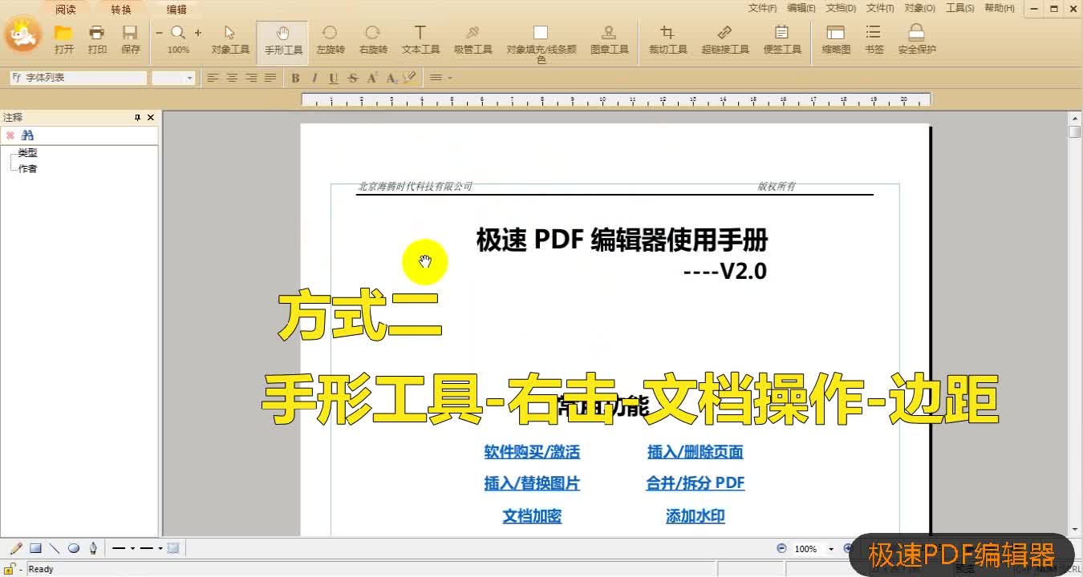
Task: Align text left
Action: (x=213, y=78)
